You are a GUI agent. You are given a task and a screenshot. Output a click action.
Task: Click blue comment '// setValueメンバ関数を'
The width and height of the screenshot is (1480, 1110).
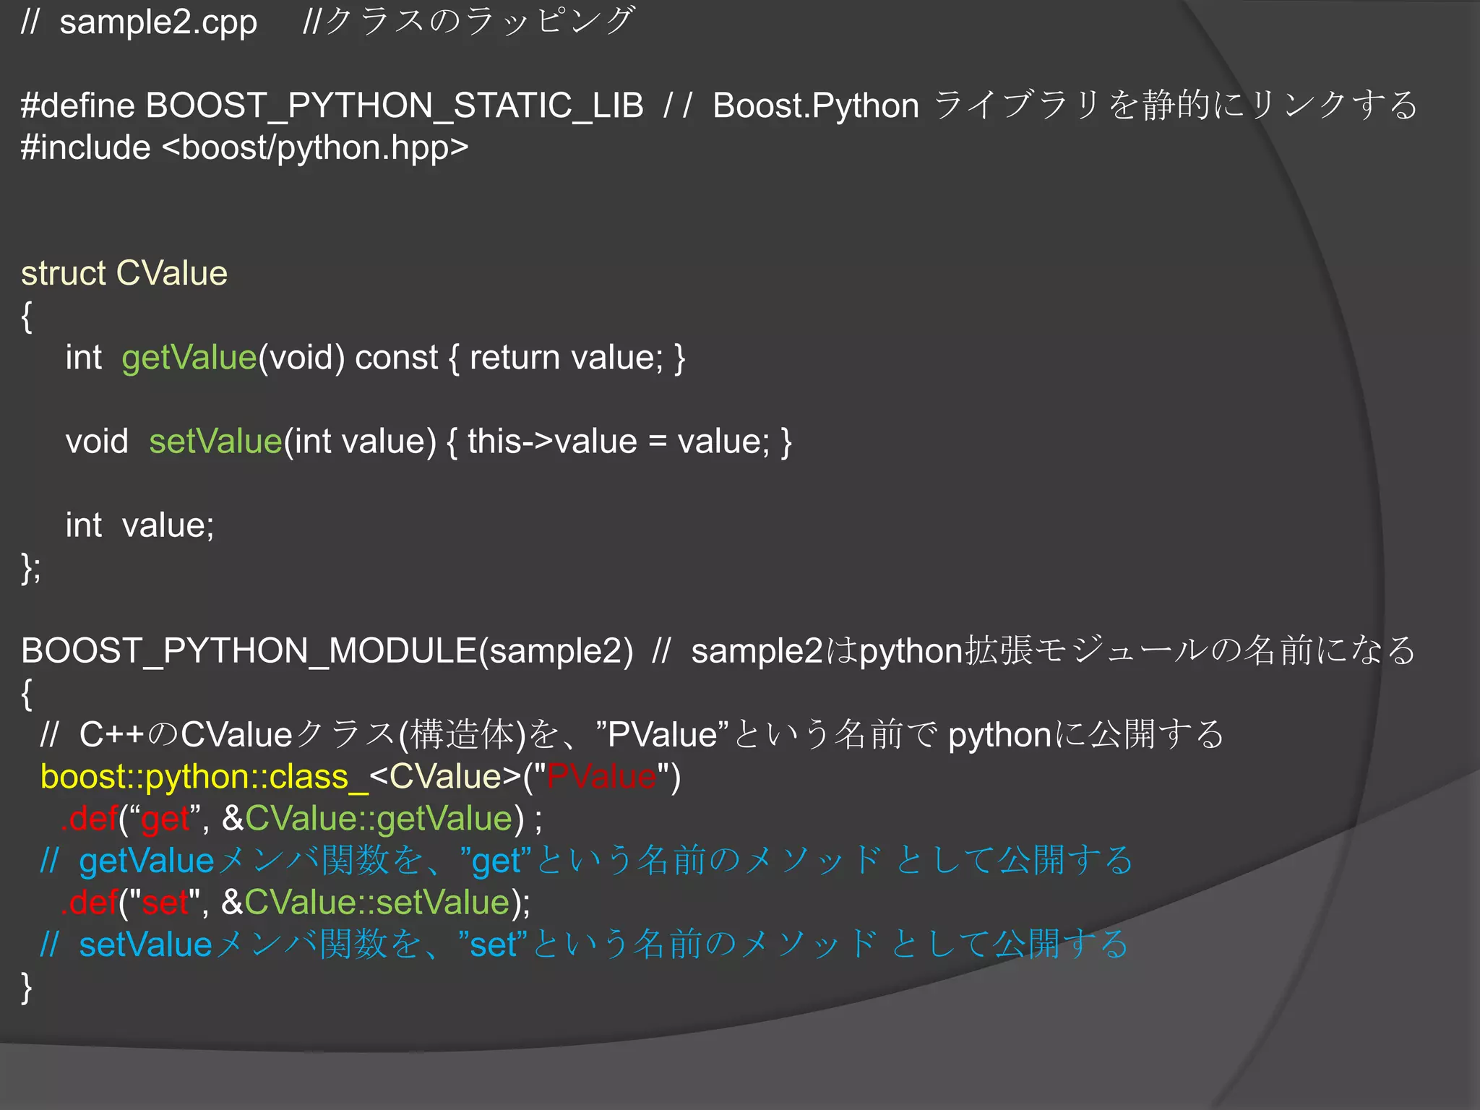[x=585, y=945]
